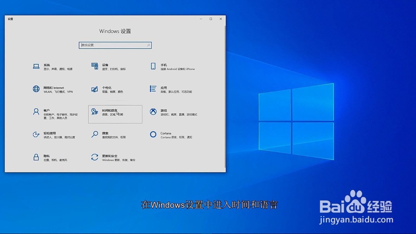Click the 游戏 category title
Viewport: 416px width, 234px height.
[x=164, y=110]
